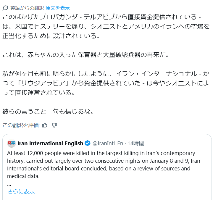
Task: Open the Iran International English account name
Action: click(50, 143)
